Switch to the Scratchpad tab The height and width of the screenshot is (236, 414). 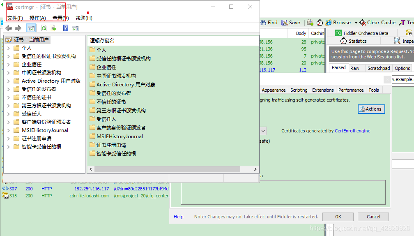pyautogui.click(x=379, y=68)
